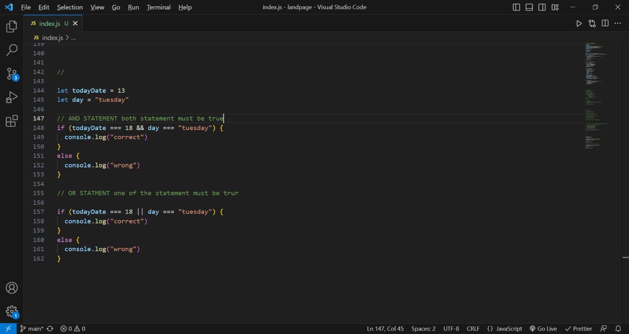This screenshot has width=629, height=334.
Task: Open the Manage gear icon
Action: tap(12, 311)
